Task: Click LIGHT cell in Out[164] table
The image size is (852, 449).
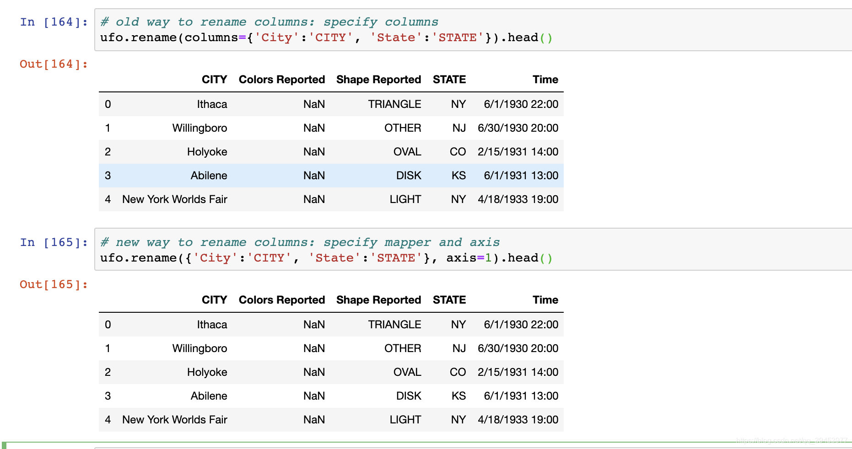Action: point(405,199)
